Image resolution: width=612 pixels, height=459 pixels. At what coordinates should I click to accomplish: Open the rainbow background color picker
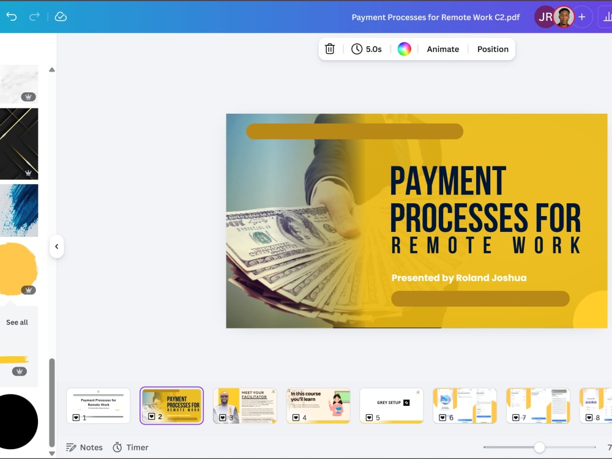point(404,49)
